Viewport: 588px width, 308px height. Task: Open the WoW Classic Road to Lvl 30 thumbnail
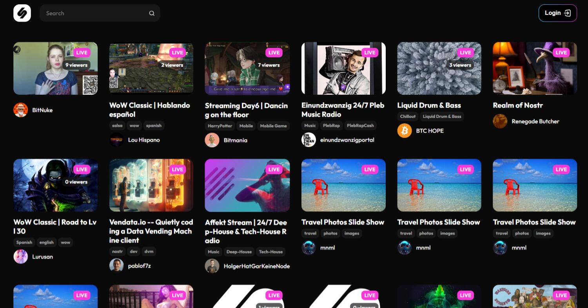click(x=55, y=185)
